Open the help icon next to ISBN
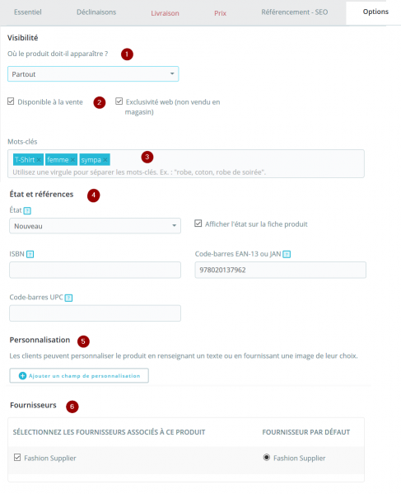Screen dimensions: 401x494 [30, 254]
